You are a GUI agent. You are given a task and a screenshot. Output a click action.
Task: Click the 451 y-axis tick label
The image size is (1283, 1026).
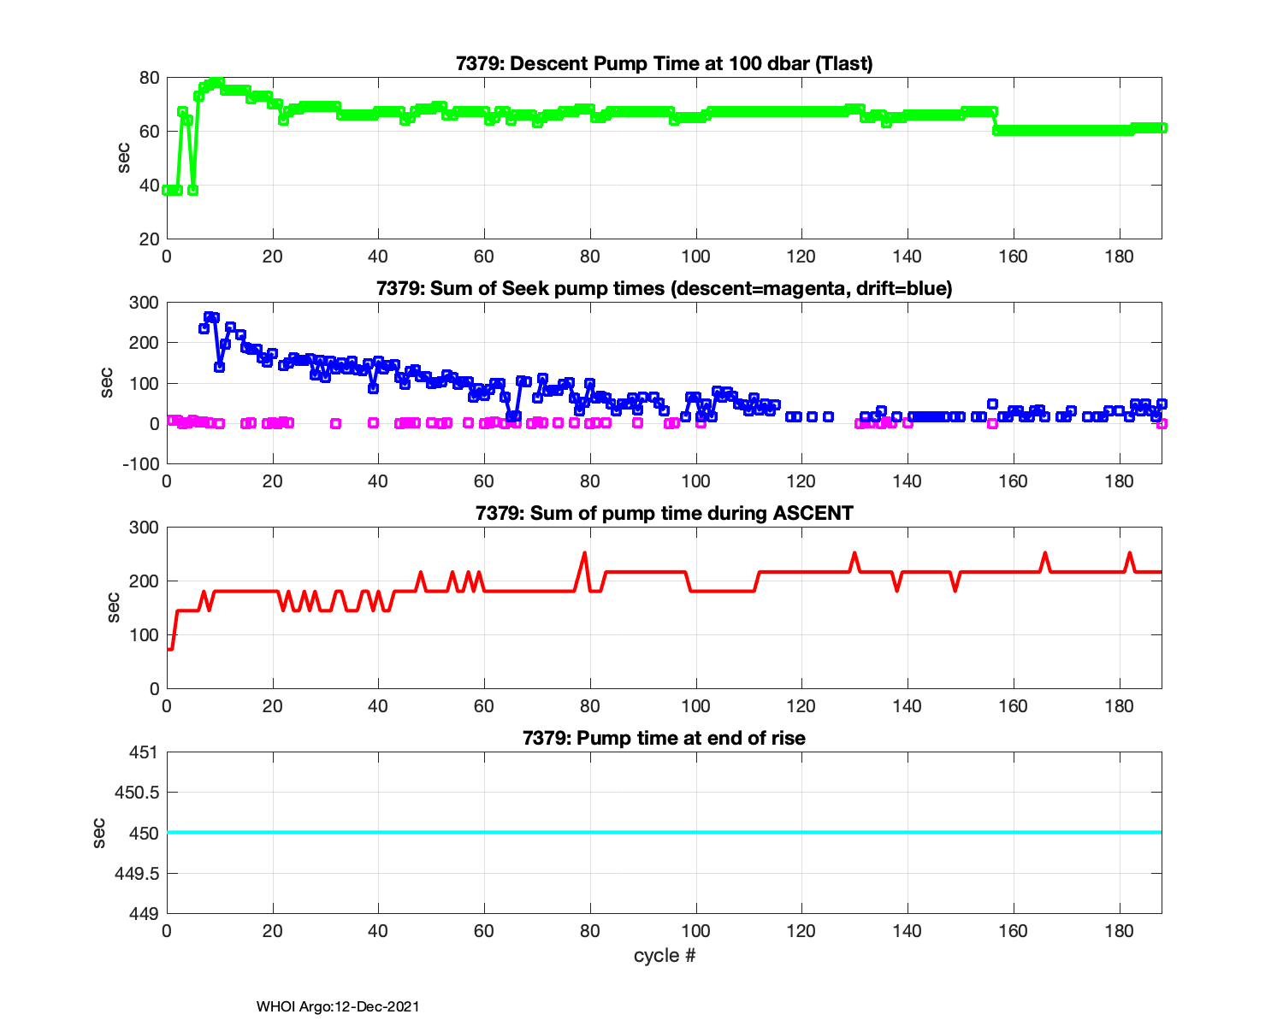145,752
